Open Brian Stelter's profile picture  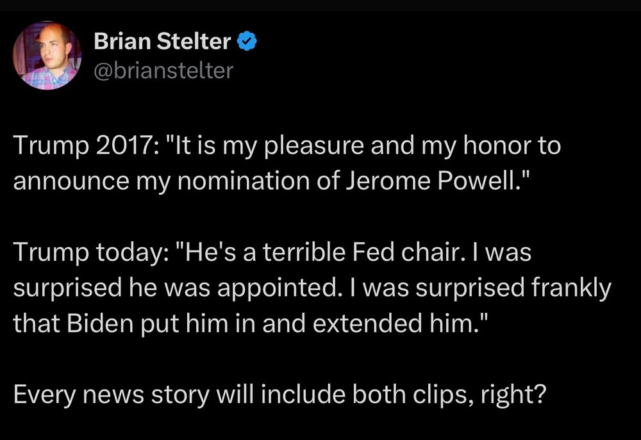coord(47,56)
